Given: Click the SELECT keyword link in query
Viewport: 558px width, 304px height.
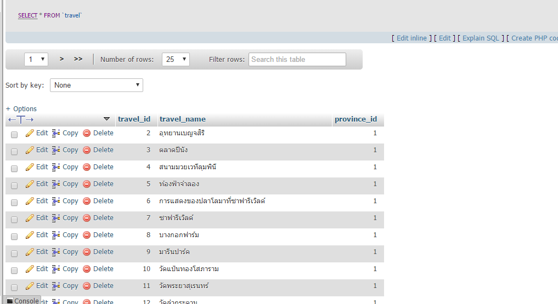Looking at the screenshot, I should pos(28,15).
